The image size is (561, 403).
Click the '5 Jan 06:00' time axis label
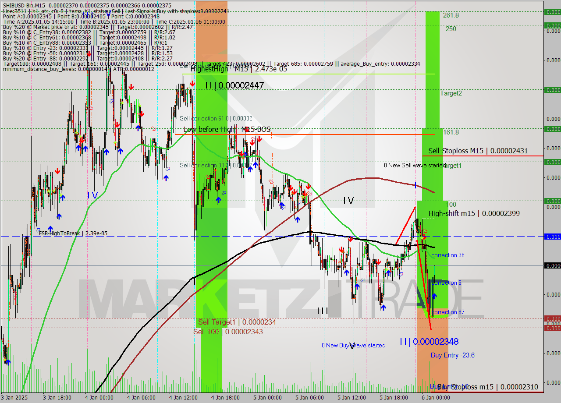(310, 398)
